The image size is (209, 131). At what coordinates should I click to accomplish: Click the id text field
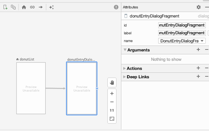(182, 25)
